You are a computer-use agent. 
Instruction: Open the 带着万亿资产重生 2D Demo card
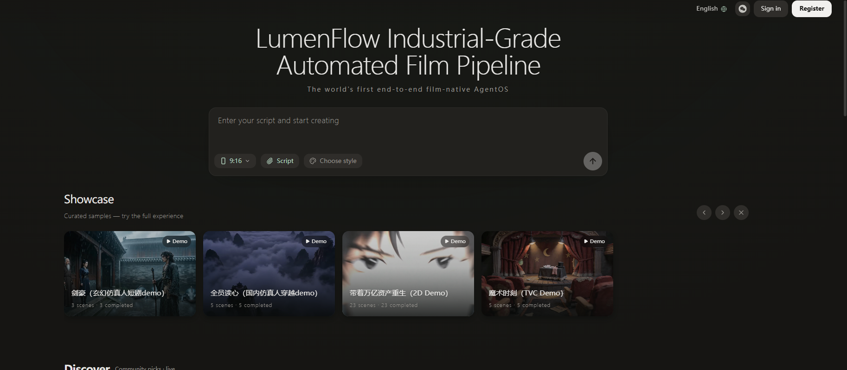[408, 274]
